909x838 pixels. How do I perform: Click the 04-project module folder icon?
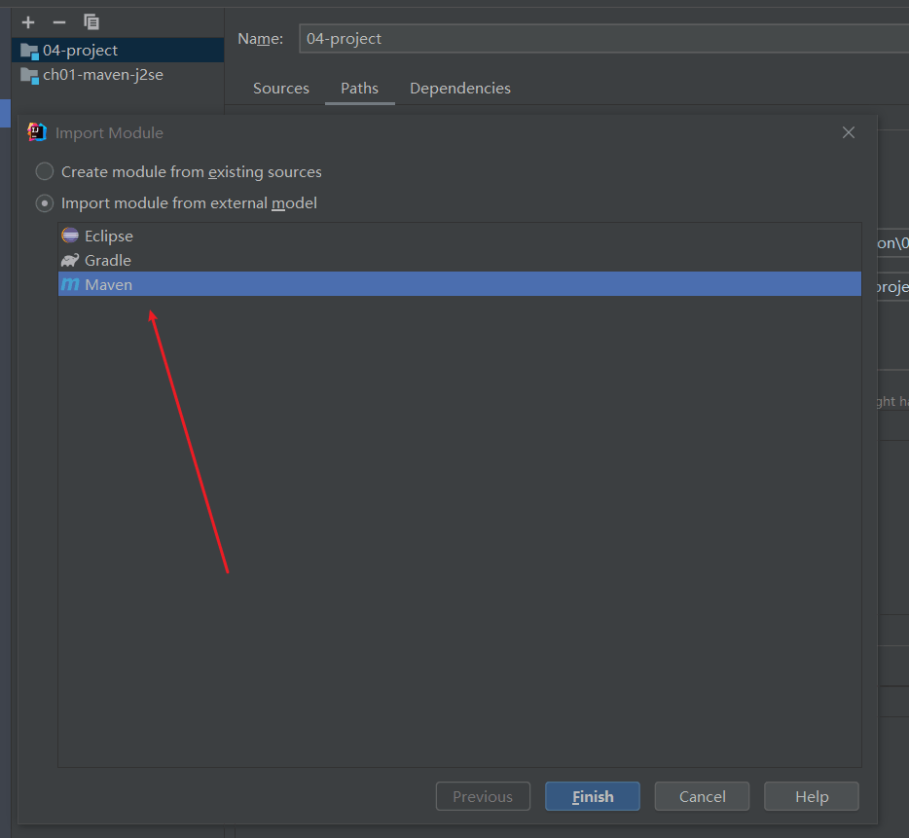29,51
